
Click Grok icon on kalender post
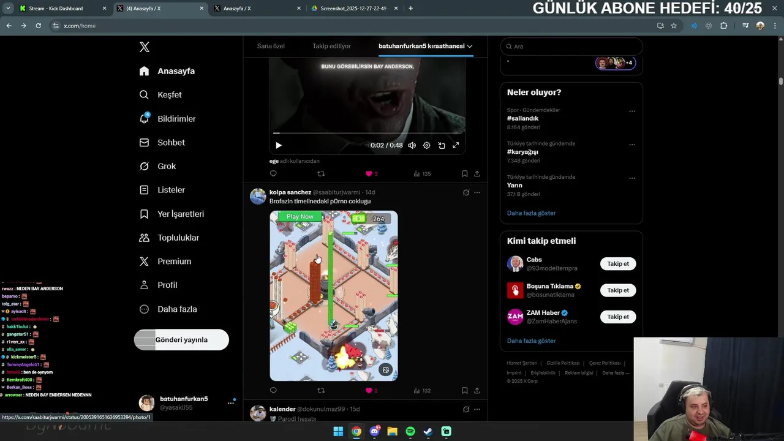coord(466,409)
